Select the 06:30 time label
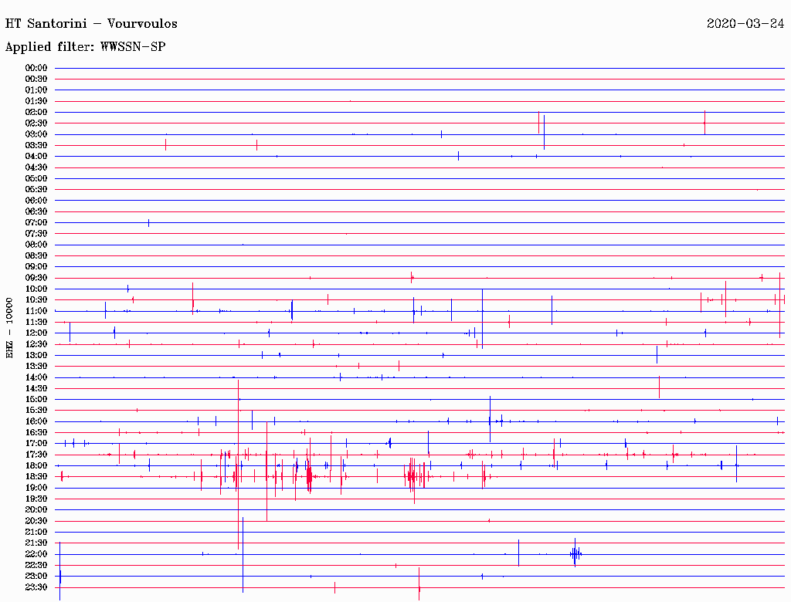 click(x=36, y=211)
